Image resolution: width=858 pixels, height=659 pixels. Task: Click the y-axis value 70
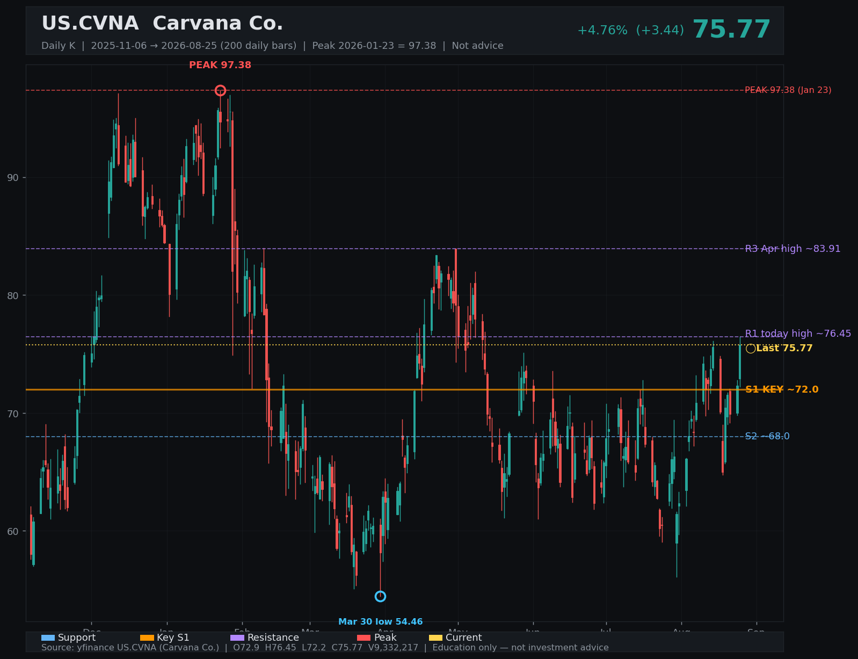point(13,414)
